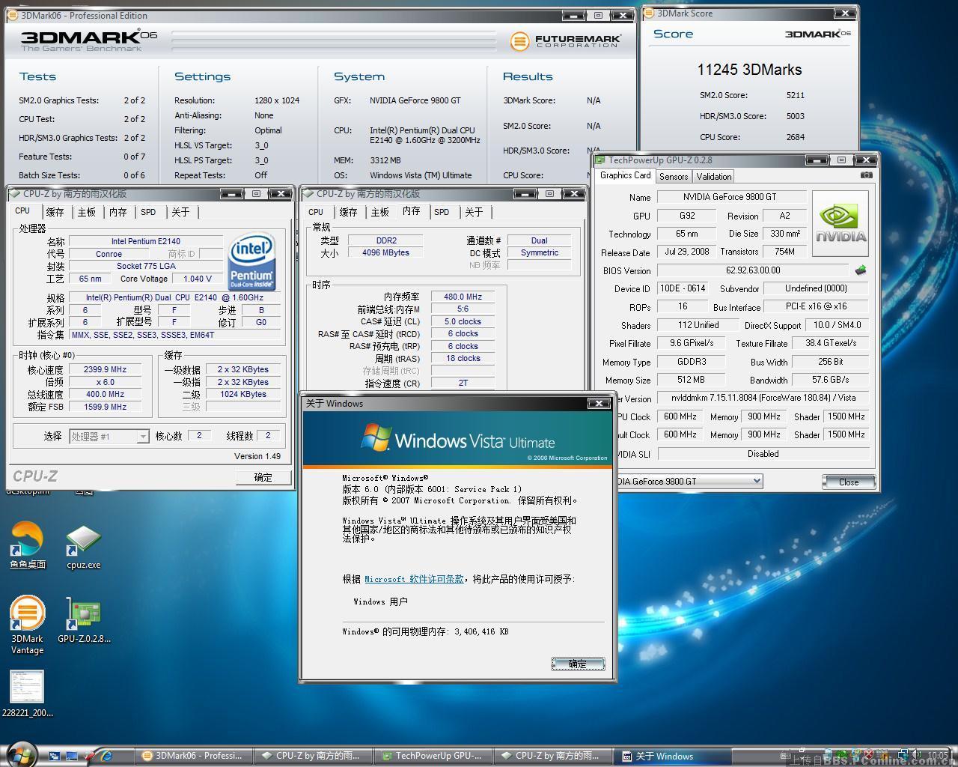
Task: Click the Futuremark logo in 3DMark06
Action: [565, 41]
